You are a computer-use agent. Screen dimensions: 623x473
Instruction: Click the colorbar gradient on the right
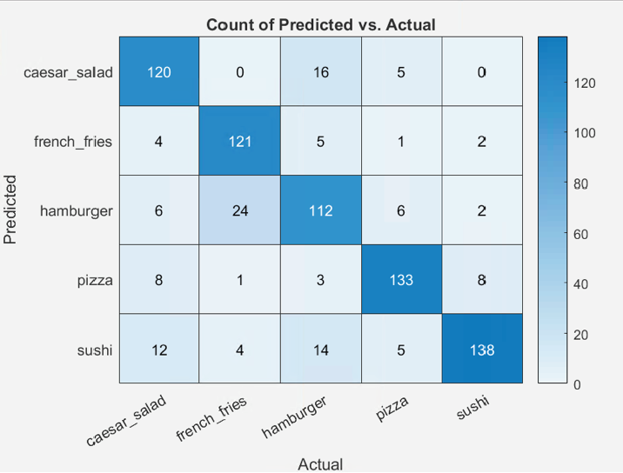click(553, 210)
